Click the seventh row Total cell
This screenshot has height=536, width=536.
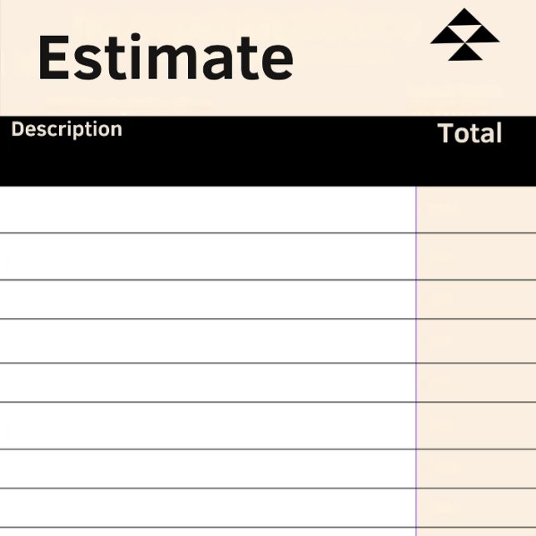[x=476, y=469]
